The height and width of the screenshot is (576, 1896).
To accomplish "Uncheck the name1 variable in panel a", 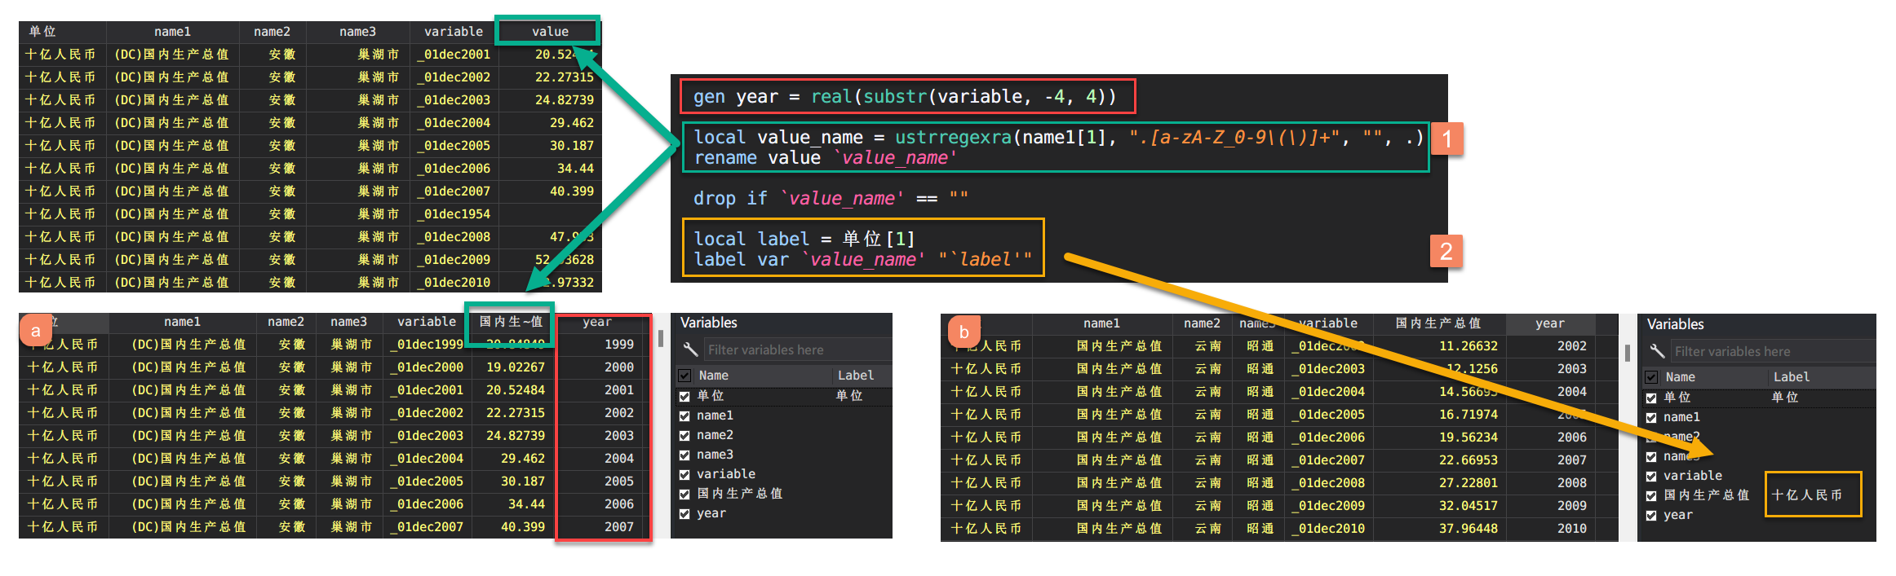I will coord(684,416).
